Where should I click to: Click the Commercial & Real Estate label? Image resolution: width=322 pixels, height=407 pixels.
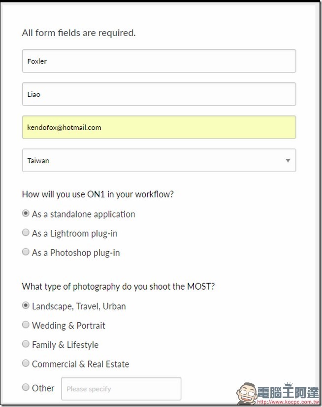tap(80, 364)
